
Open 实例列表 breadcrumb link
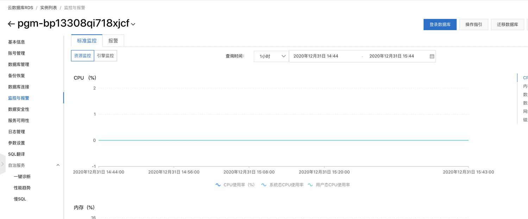[49, 8]
